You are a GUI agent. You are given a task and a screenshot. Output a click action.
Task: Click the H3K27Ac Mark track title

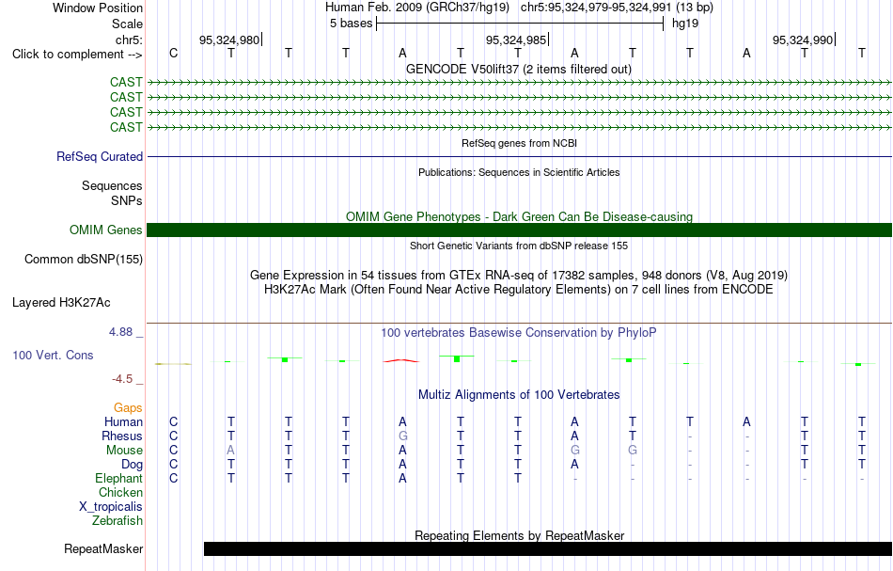[x=519, y=290]
